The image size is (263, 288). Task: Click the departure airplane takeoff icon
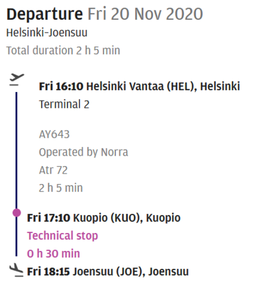click(x=17, y=79)
